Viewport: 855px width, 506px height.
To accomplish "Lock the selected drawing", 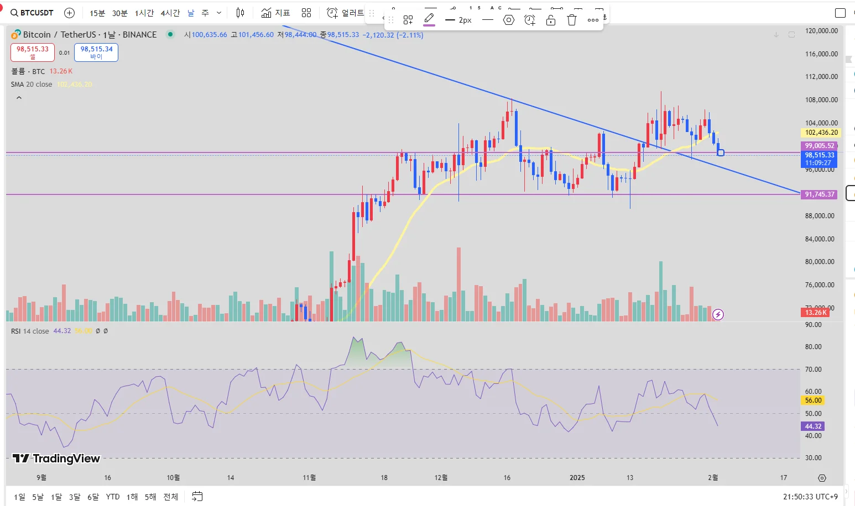I will [551, 20].
